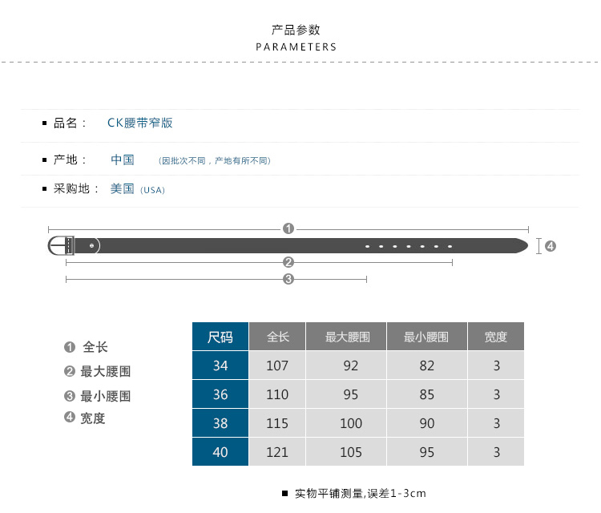Screen dimensions: 601x513
Task: Select the legend's number 3 icon beside 最小腰围
Action: [70, 395]
